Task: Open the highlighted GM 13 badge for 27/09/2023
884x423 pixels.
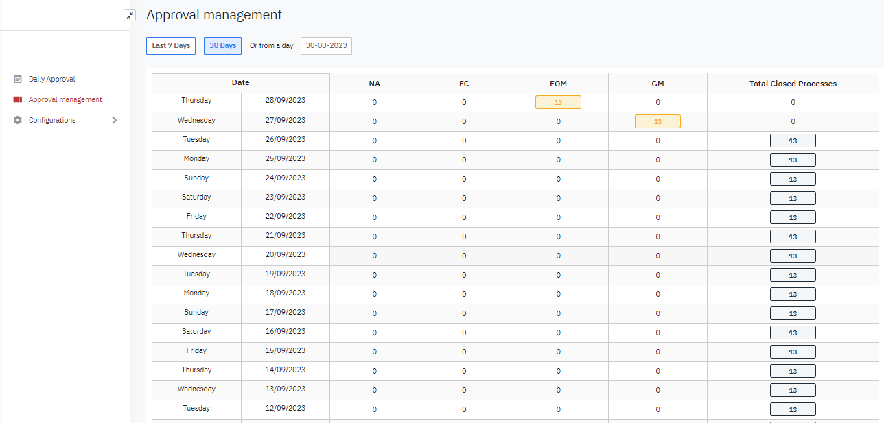Action: 658,121
